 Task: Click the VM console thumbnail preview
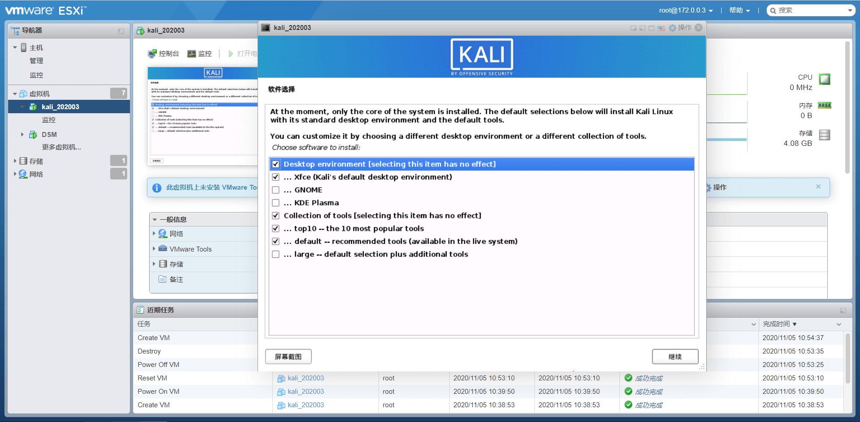(x=203, y=116)
